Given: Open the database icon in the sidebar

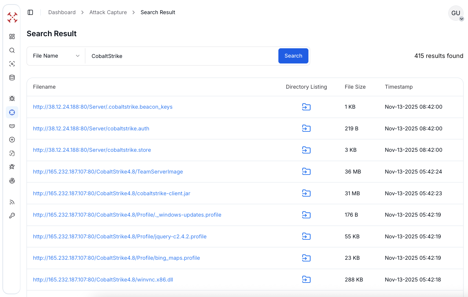Looking at the screenshot, I should coord(12,78).
